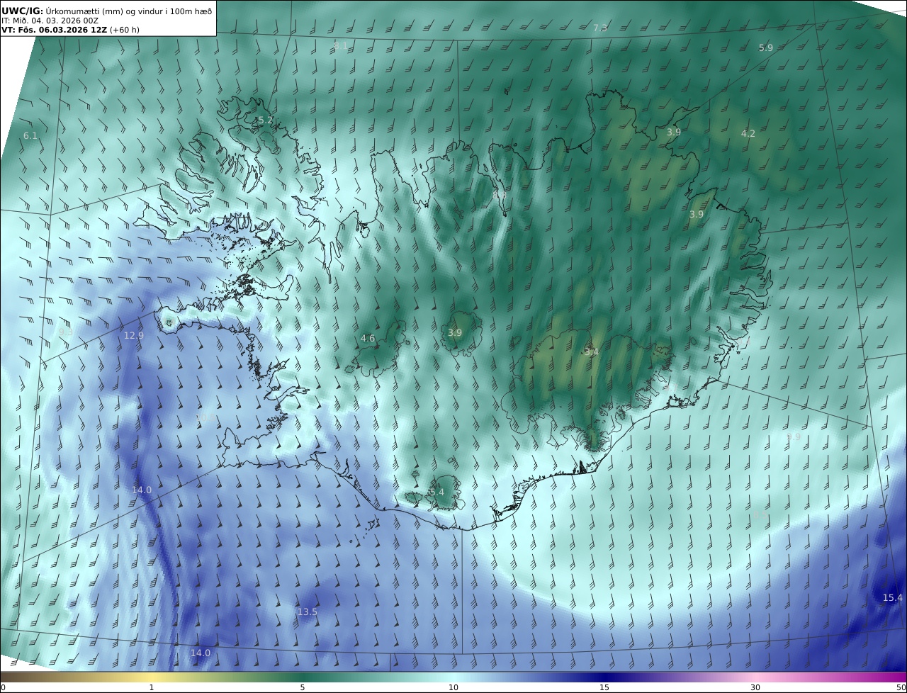Click the colorbar tick label "30"
The height and width of the screenshot is (693, 907).
point(755,687)
